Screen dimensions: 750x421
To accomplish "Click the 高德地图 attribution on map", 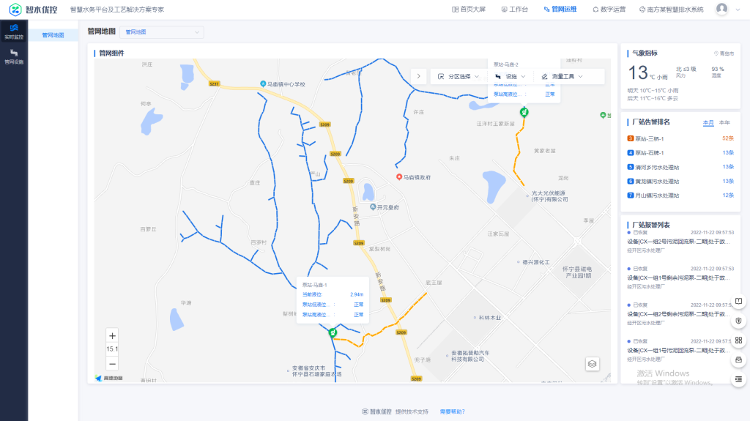I will (110, 378).
